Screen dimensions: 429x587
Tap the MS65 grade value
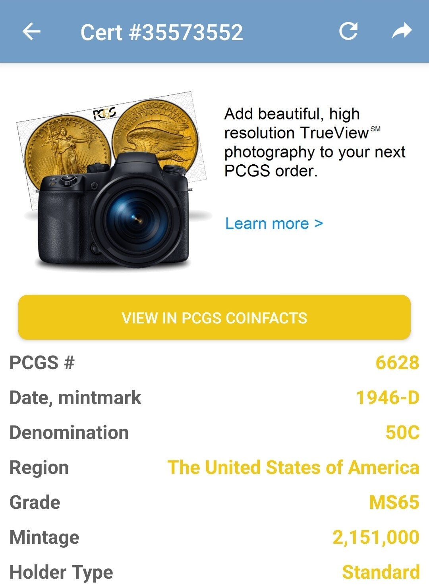coord(394,502)
